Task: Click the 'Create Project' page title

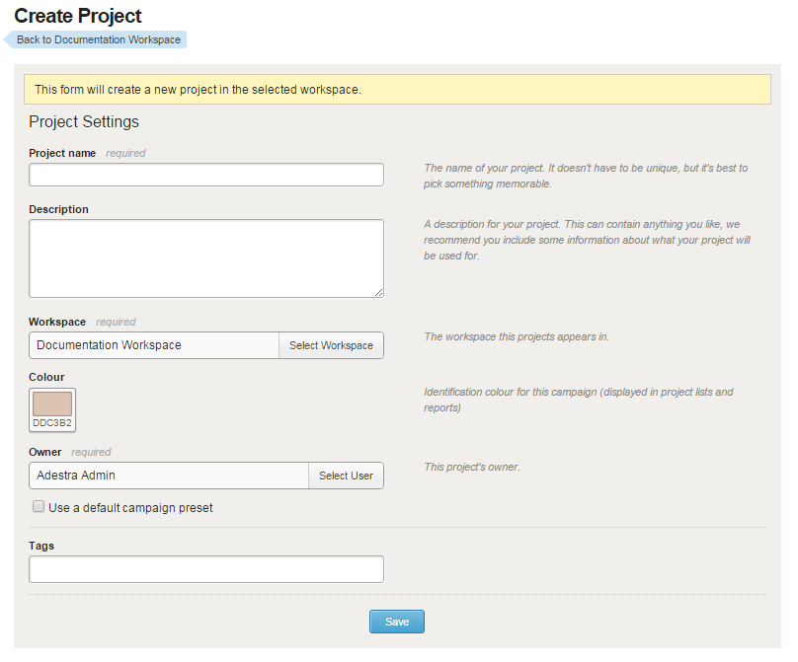Action: [78, 16]
